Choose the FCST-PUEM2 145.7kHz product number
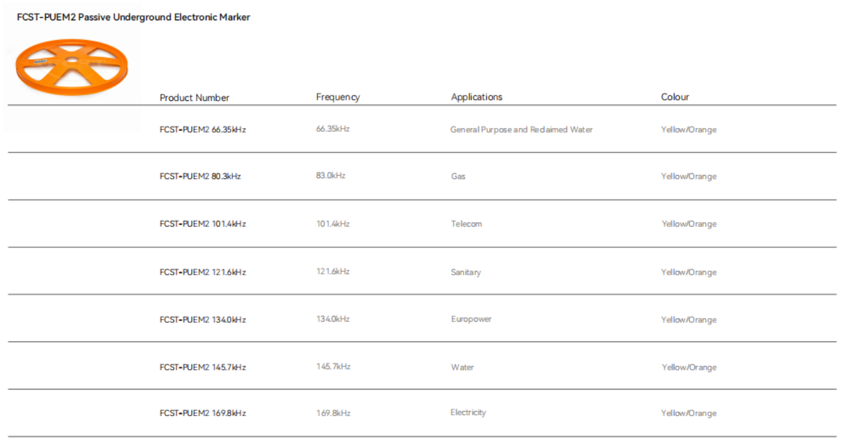The width and height of the screenshot is (859, 444). (x=203, y=367)
